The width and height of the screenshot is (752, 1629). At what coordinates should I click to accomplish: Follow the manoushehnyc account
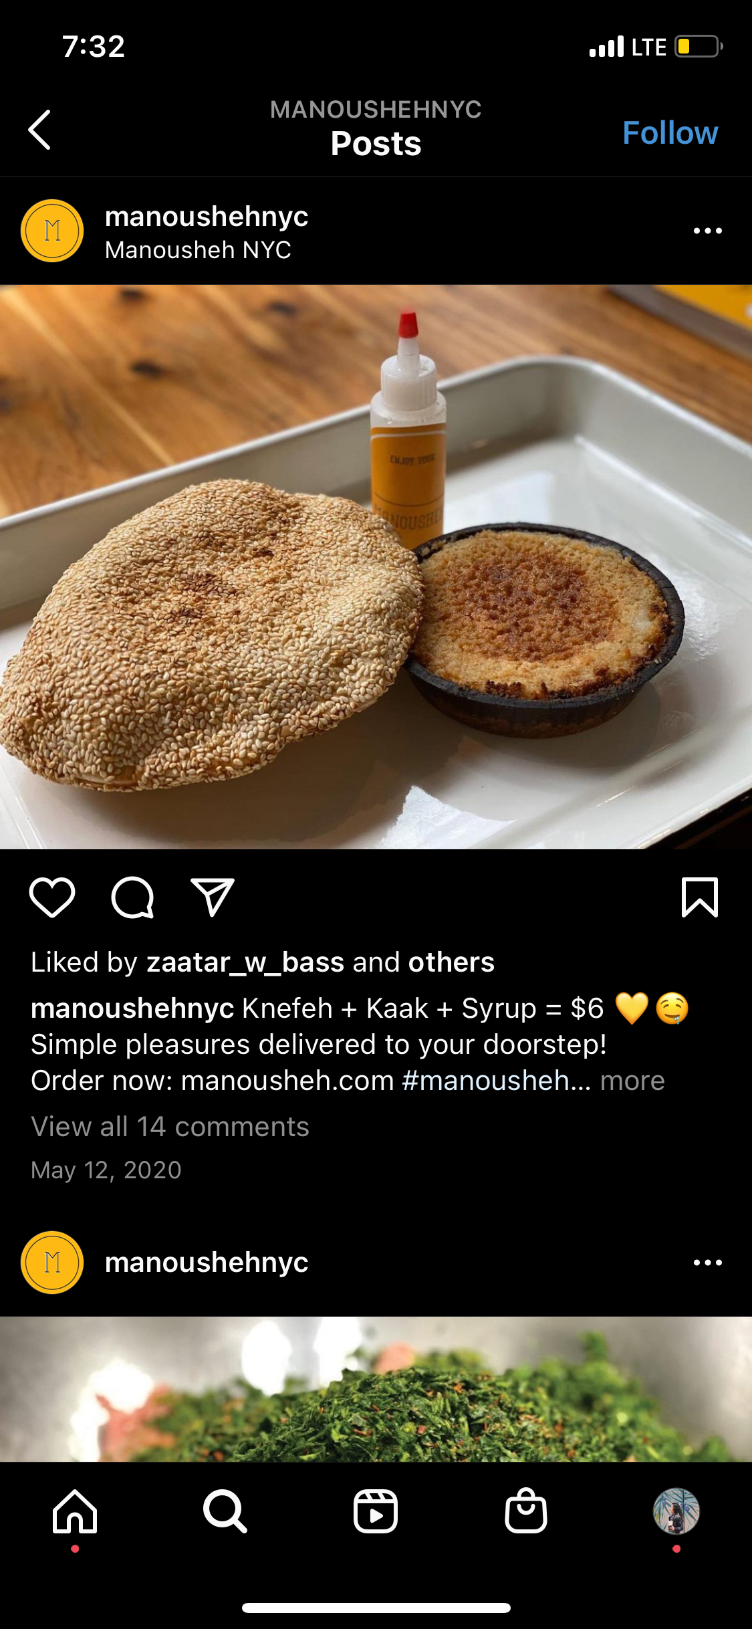point(670,132)
